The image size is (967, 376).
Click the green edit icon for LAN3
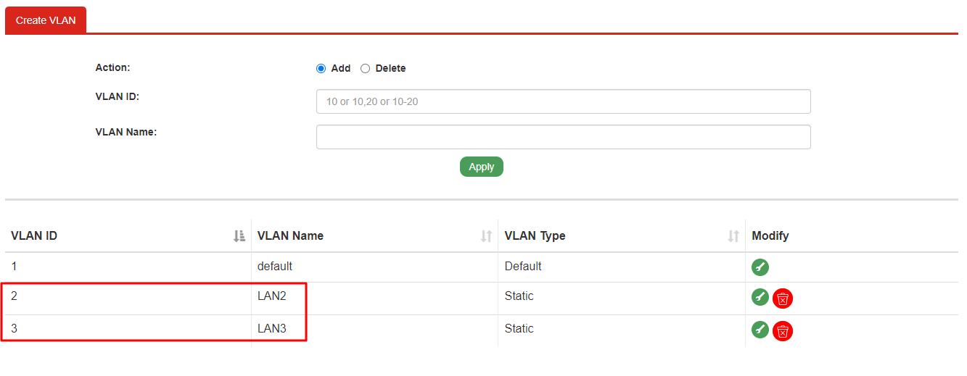pos(760,330)
